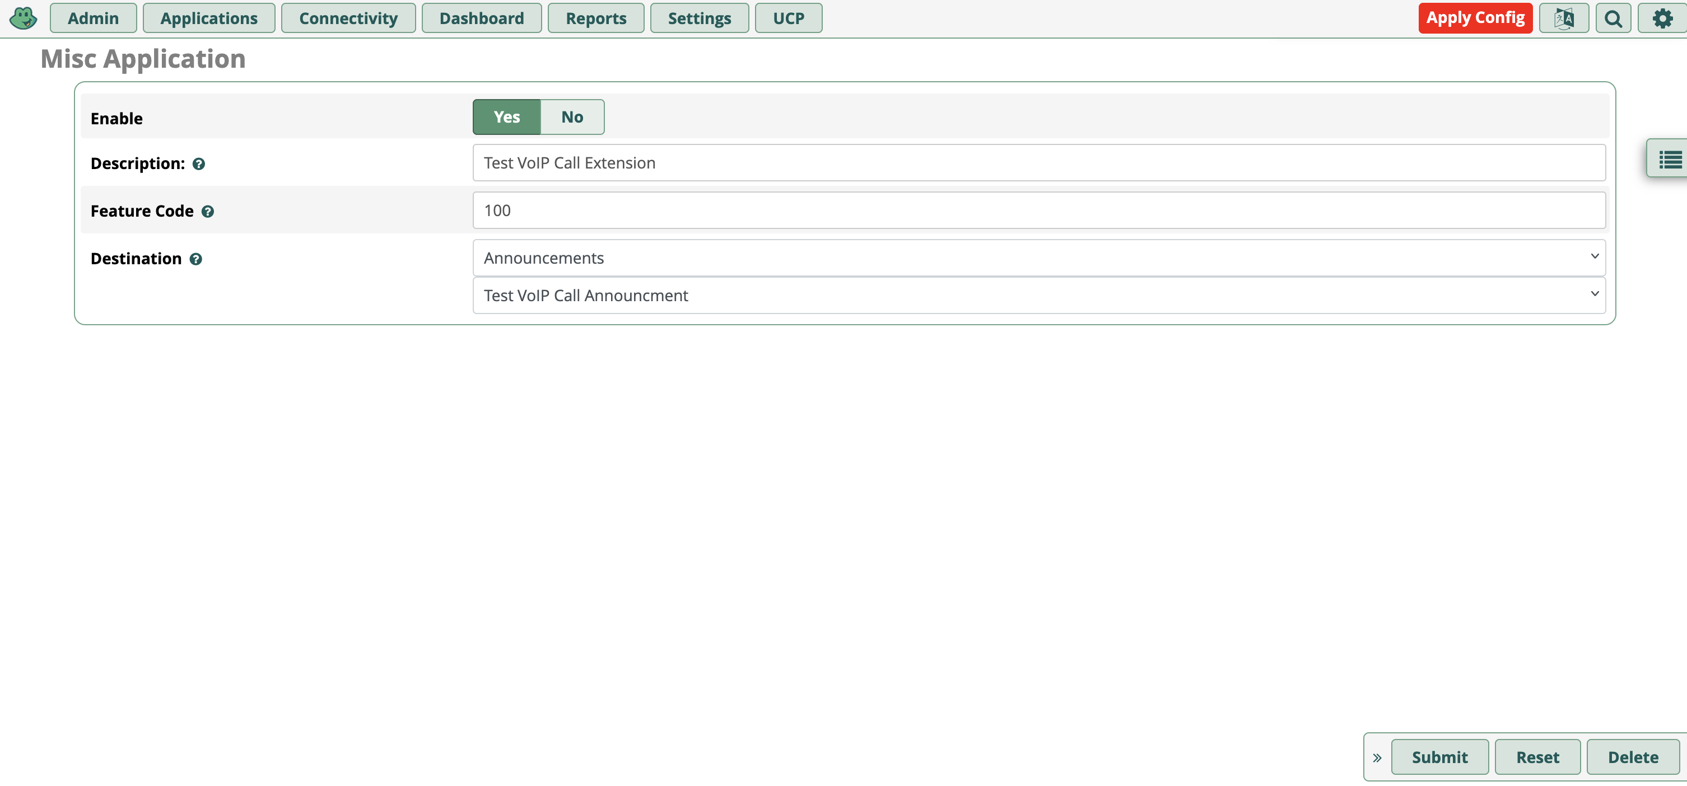Navigate to the Reports menu
Screen dimensions: 1687x786
click(595, 18)
